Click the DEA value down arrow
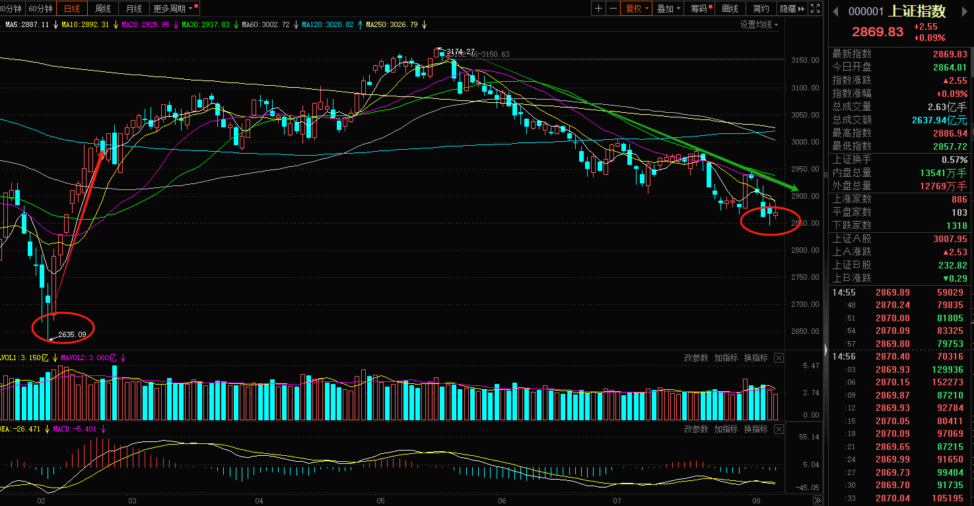This screenshot has height=506, width=974. coord(46,429)
